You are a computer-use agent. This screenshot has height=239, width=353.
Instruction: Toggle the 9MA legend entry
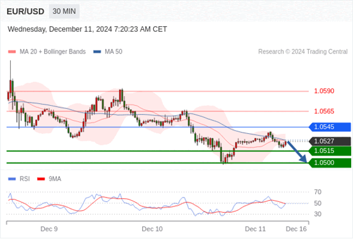point(49,179)
